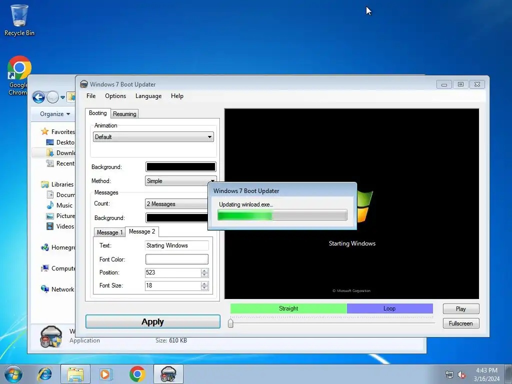Image resolution: width=512 pixels, height=384 pixels.
Task: Click the network tray icon
Action: 449,375
